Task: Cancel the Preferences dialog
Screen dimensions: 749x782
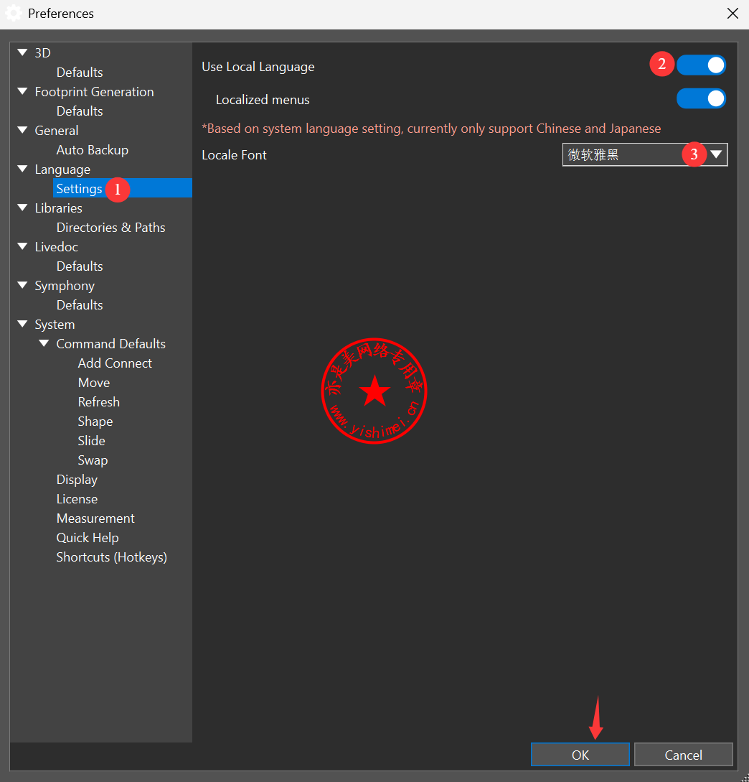Action: [683, 755]
